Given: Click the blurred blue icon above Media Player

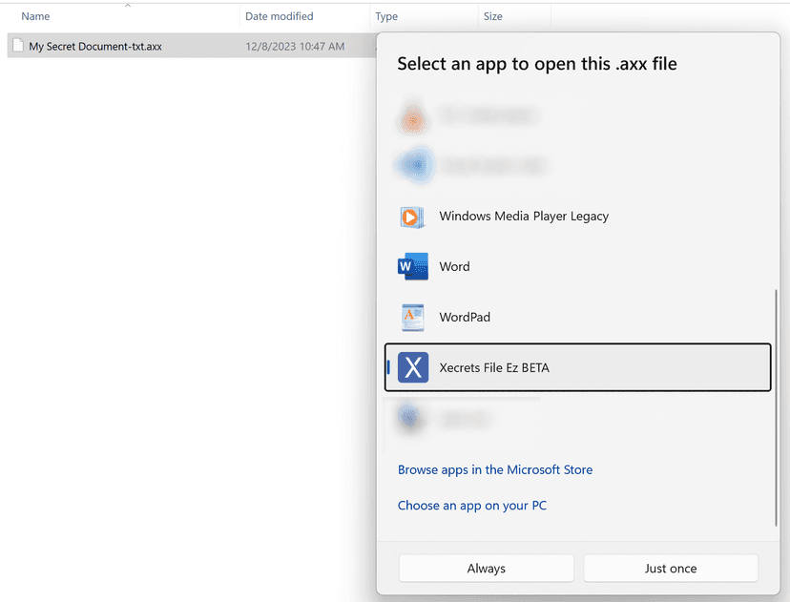Looking at the screenshot, I should [x=412, y=166].
